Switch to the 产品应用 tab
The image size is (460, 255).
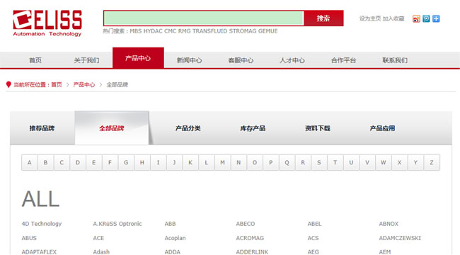pos(382,128)
